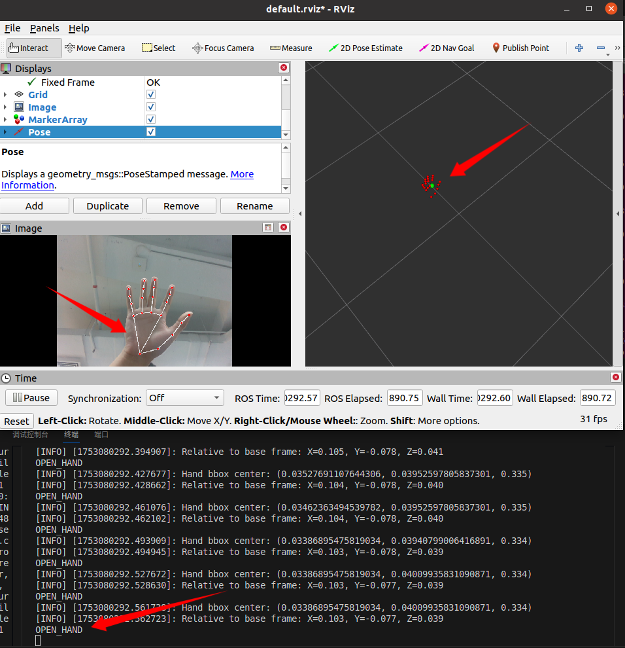Activate the 2D Pose Estimate tool
The image size is (625, 648).
pos(365,48)
